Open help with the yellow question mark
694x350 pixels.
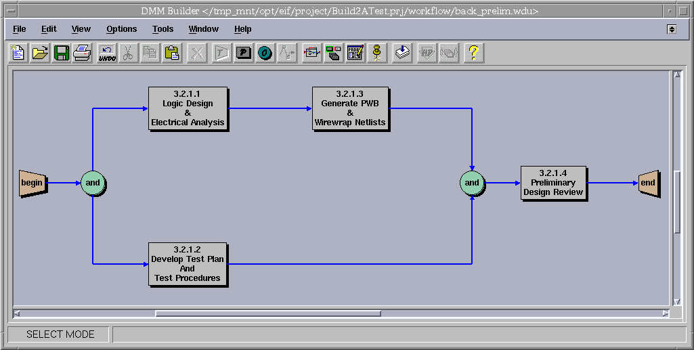(473, 53)
